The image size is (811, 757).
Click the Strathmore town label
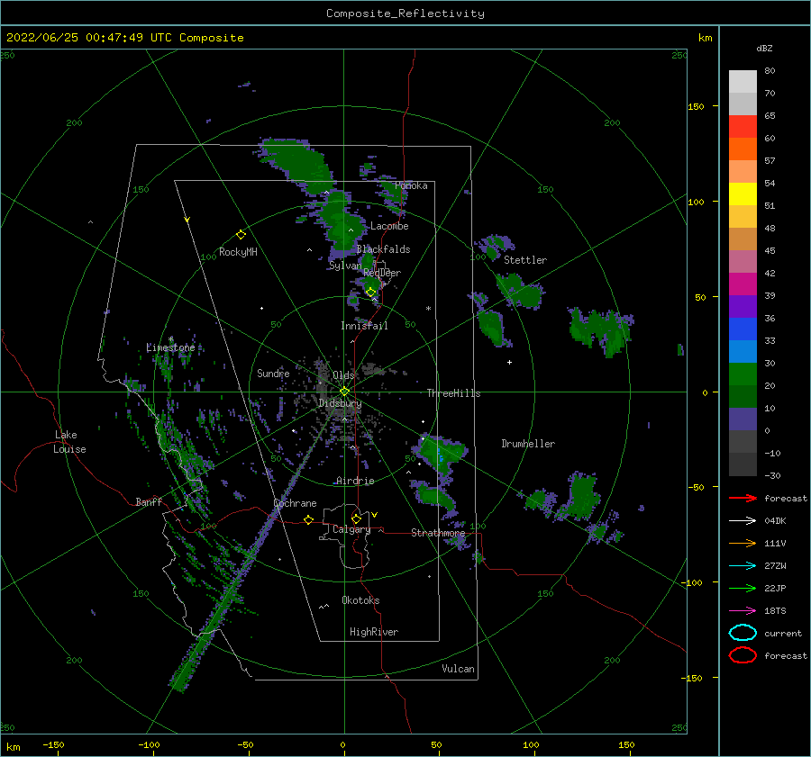[438, 533]
